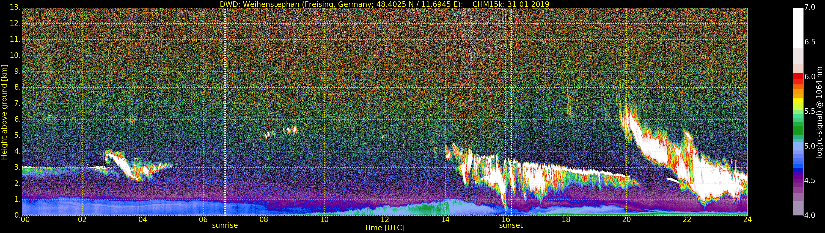Image resolution: width=825 pixels, height=233 pixels.
Task: Click the 18 hour tick on time axis
Action: [x=566, y=220]
